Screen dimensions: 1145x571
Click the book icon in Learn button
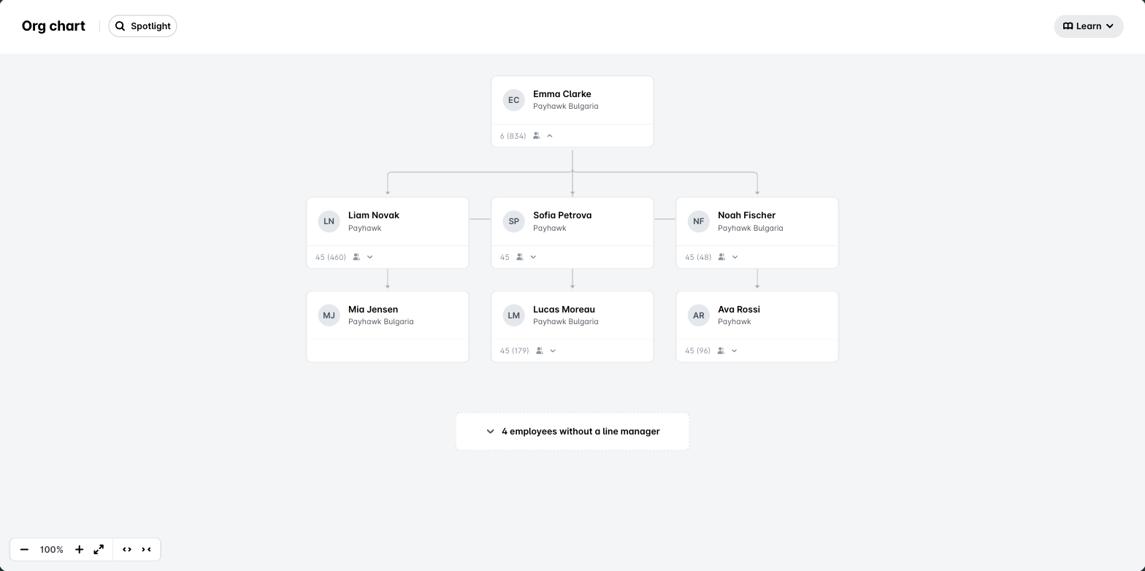click(1068, 26)
